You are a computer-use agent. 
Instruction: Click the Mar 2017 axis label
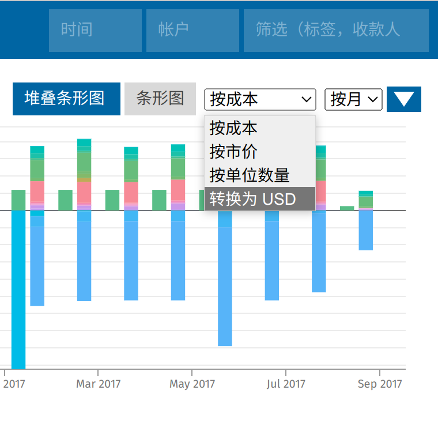tap(98, 384)
